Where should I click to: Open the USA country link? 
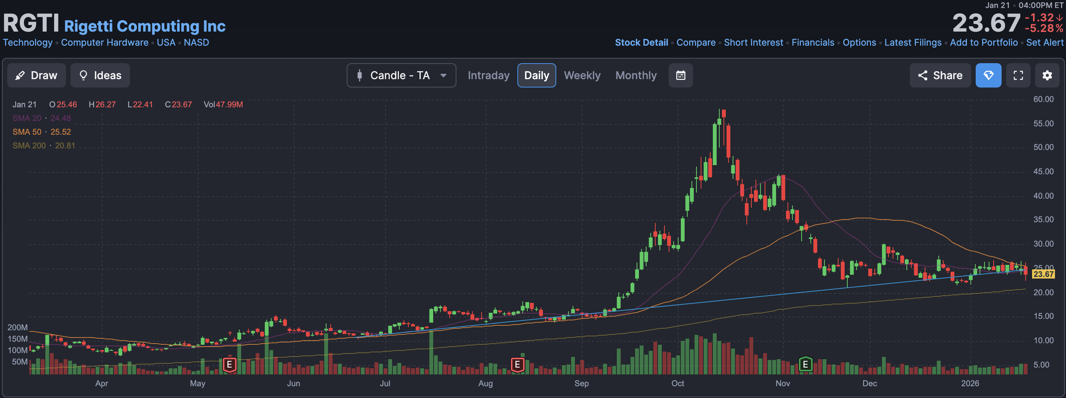tap(166, 43)
